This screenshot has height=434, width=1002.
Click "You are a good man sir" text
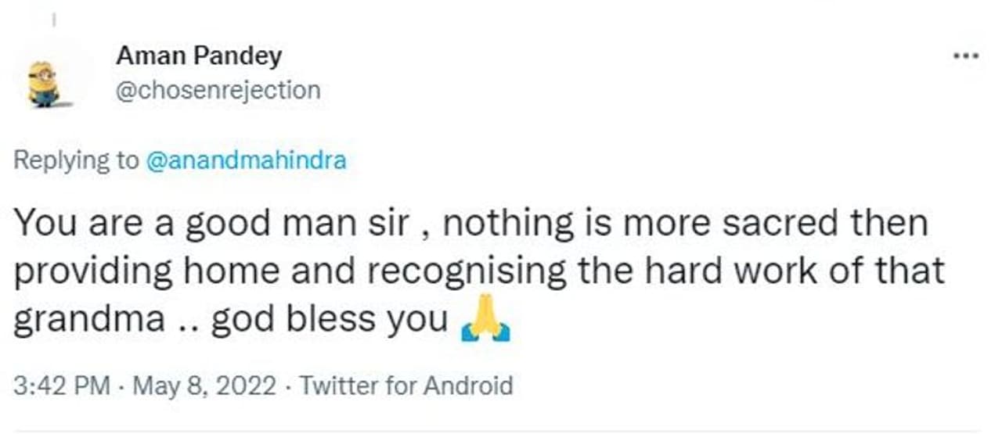(212, 223)
